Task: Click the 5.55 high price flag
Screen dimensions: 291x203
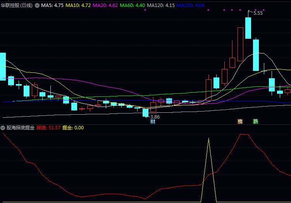Action: 258,13
